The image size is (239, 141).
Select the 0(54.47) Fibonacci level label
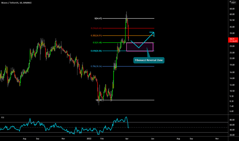pyautogui.click(x=98, y=18)
